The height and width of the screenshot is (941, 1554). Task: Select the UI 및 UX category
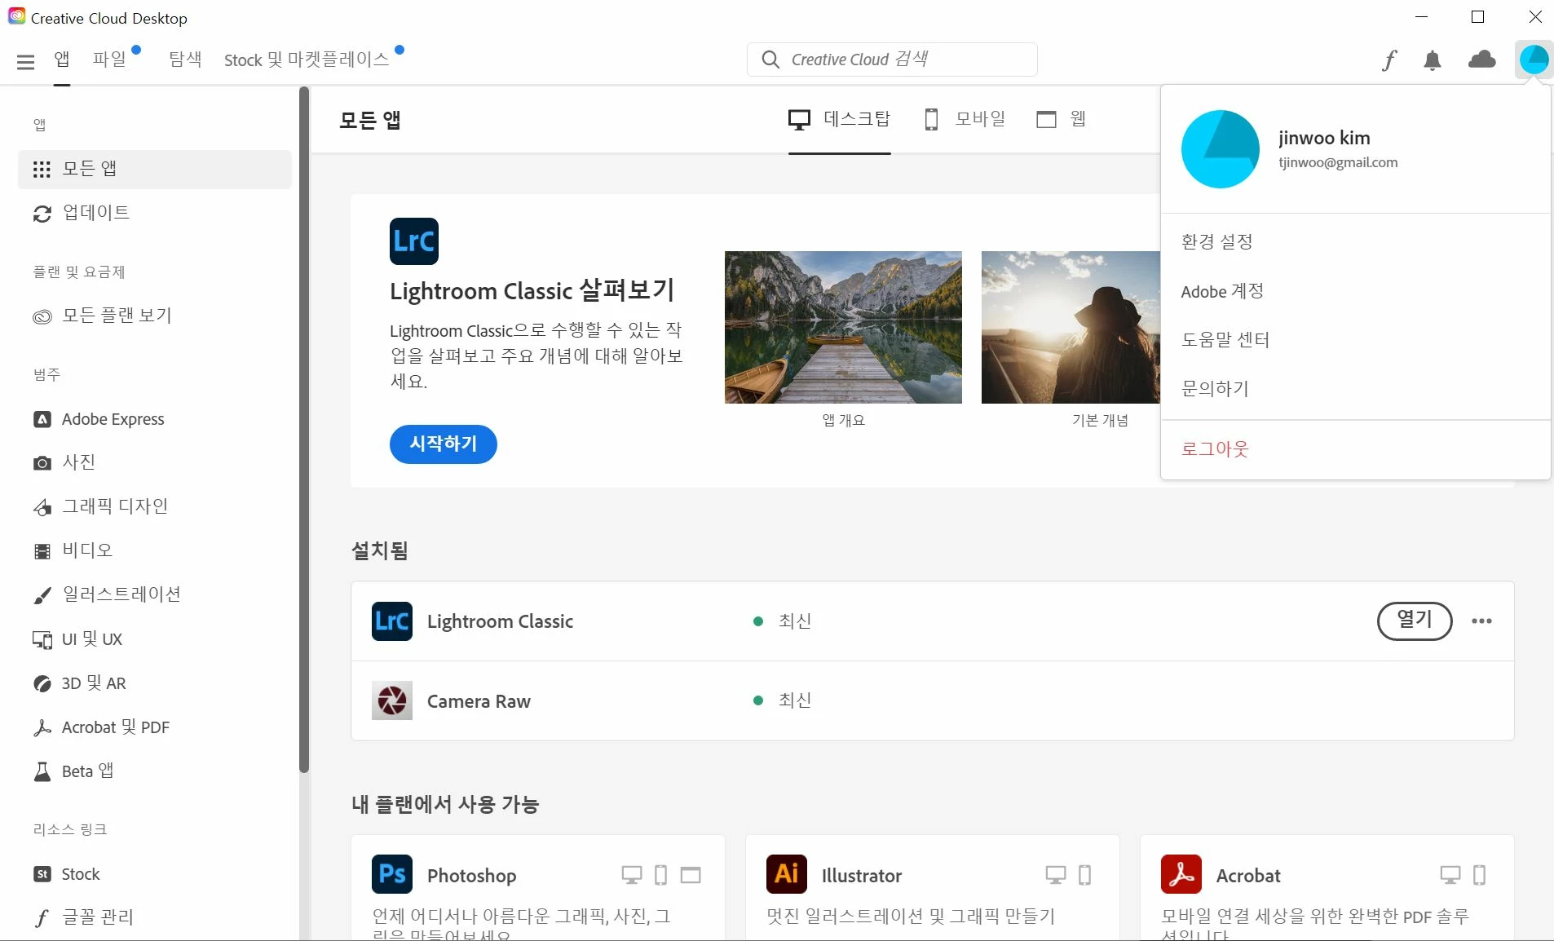77,639
